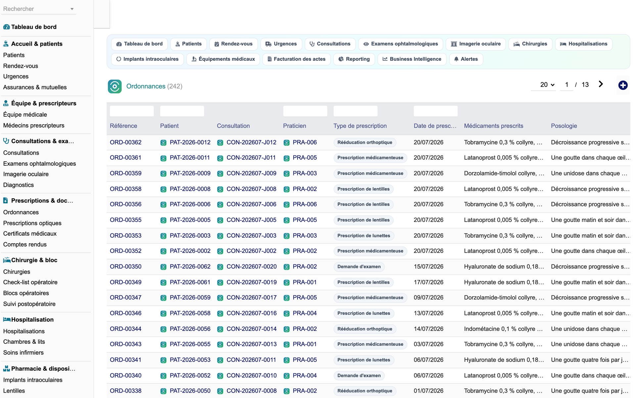This screenshot has width=644, height=398.
Task: Click the patient icon next to PAT-2026-0062
Action: pyautogui.click(x=163, y=267)
